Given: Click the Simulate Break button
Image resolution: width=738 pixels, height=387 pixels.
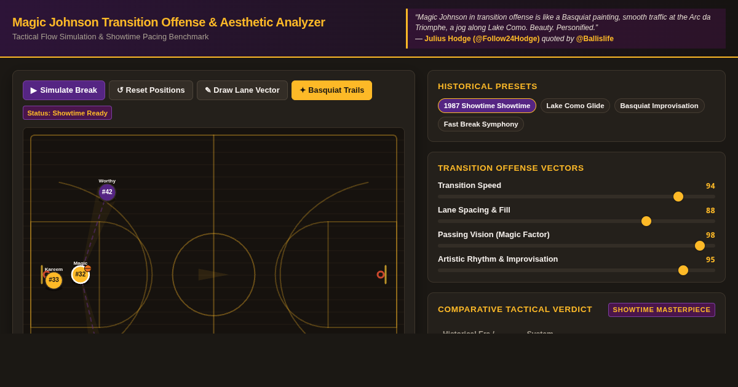Looking at the screenshot, I should 64,90.
